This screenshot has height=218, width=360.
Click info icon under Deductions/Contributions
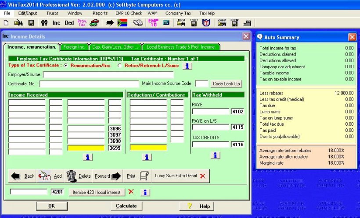(x=147, y=157)
